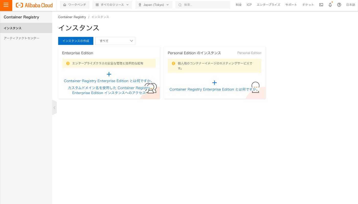Open the 料金 menu item
Image resolution: width=358 pixels, height=204 pixels.
point(239,5)
